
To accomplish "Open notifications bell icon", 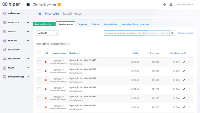I will 171,4.
